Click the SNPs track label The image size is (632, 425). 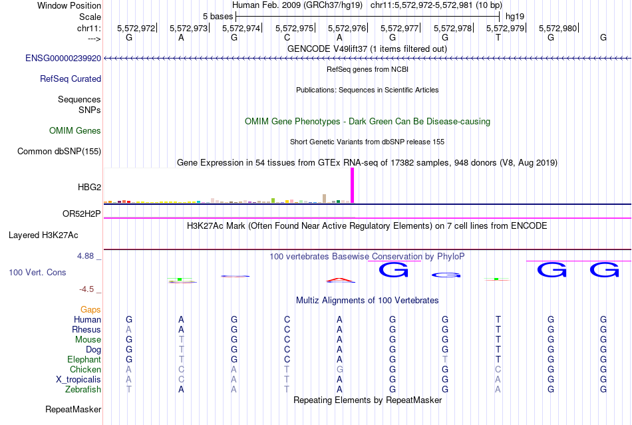(90, 110)
